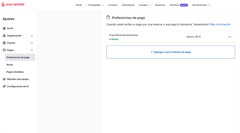Click the Ajustes heading
Screen dimensions: 240x133
pos(9,19)
